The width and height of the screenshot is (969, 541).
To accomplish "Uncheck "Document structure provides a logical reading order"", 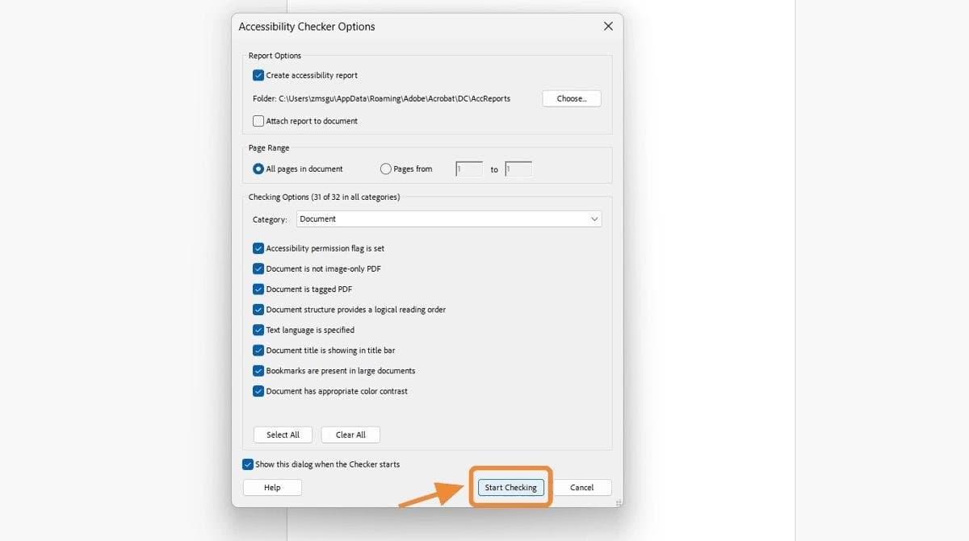I will (x=258, y=309).
